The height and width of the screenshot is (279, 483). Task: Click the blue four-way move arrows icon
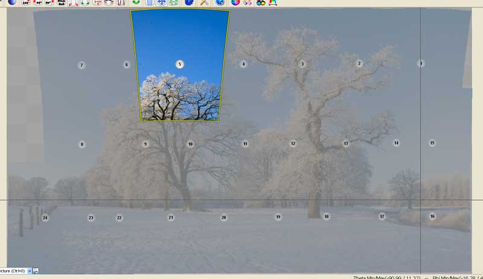point(161,2)
